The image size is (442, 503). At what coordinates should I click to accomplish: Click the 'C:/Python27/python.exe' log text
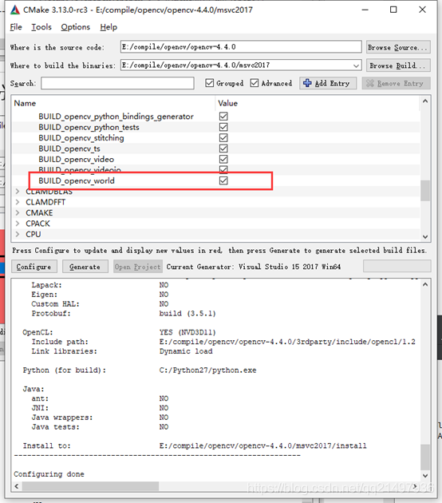[x=207, y=370]
